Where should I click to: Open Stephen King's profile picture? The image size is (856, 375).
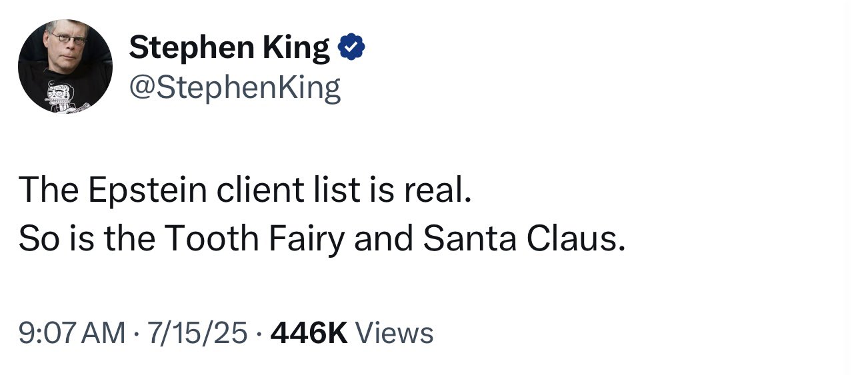pos(65,65)
